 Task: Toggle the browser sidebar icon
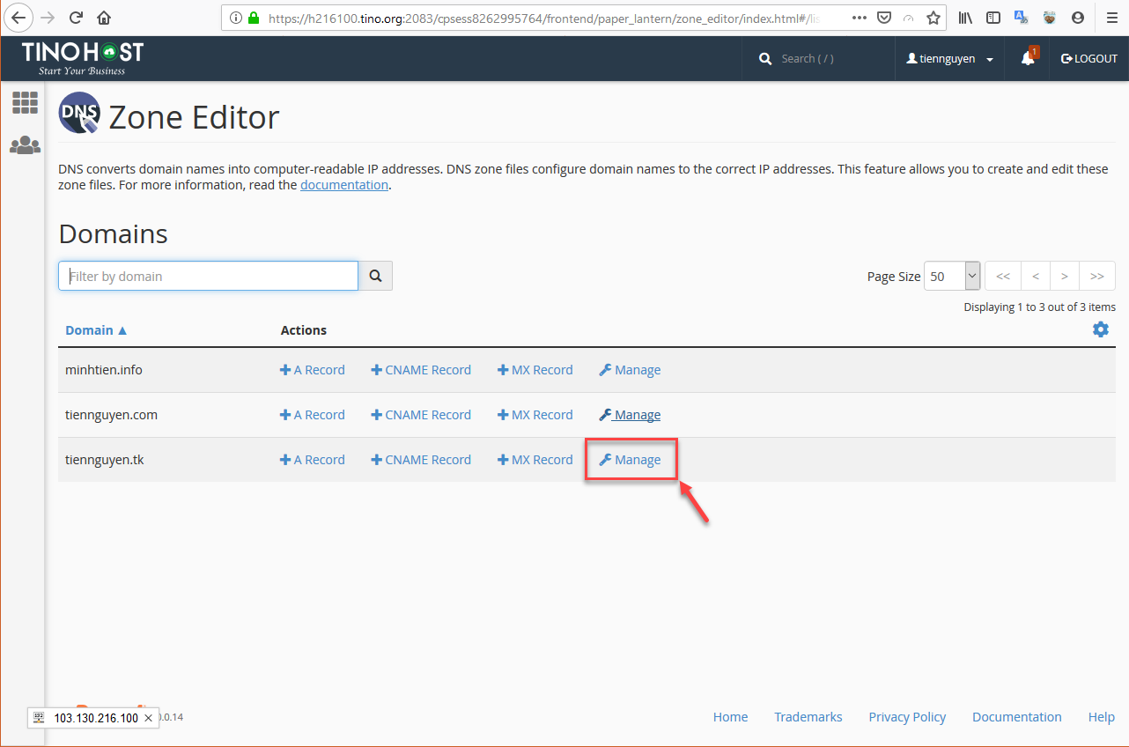click(993, 18)
